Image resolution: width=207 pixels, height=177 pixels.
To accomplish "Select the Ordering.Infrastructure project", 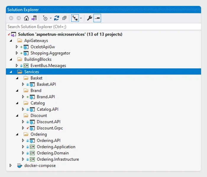I will coord(58,159).
